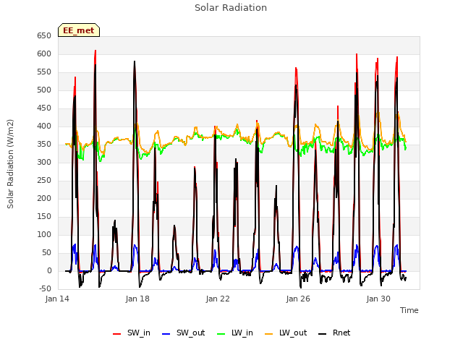The image size is (463, 347).
Task: Click the 650 y-axis tick label
Action: click(x=44, y=35)
